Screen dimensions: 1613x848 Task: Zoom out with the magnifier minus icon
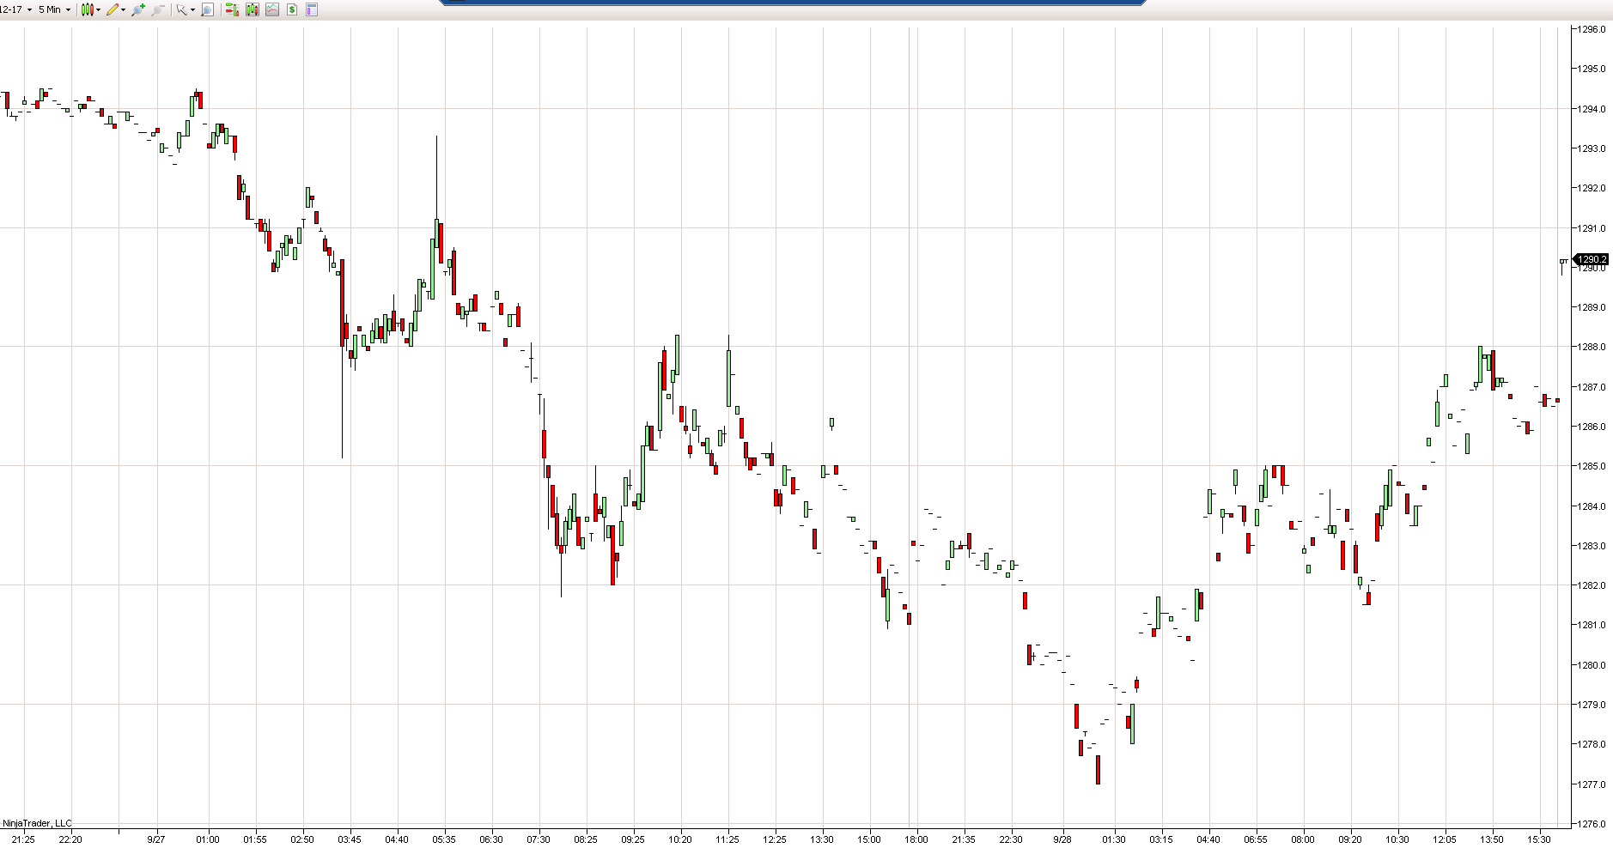pos(158,9)
